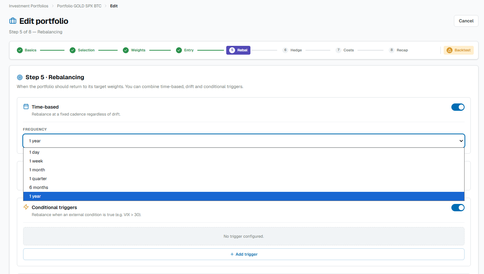Image resolution: width=484 pixels, height=274 pixels.
Task: Click the No trigger configured placeholder box
Action: [244, 236]
